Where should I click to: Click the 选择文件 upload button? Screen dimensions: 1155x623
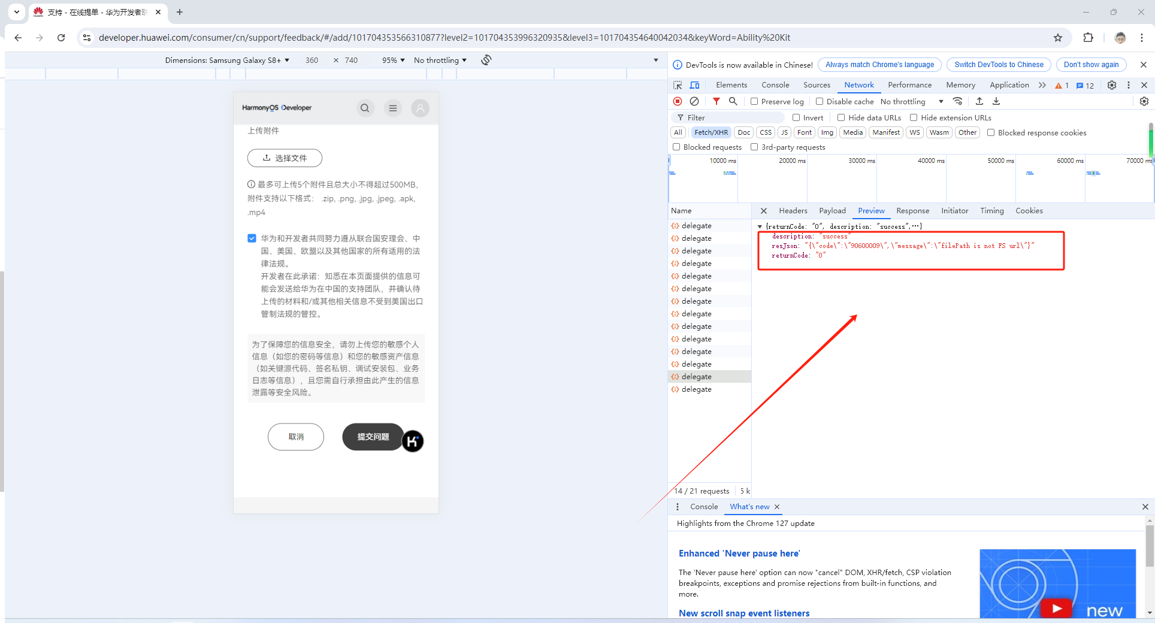285,158
